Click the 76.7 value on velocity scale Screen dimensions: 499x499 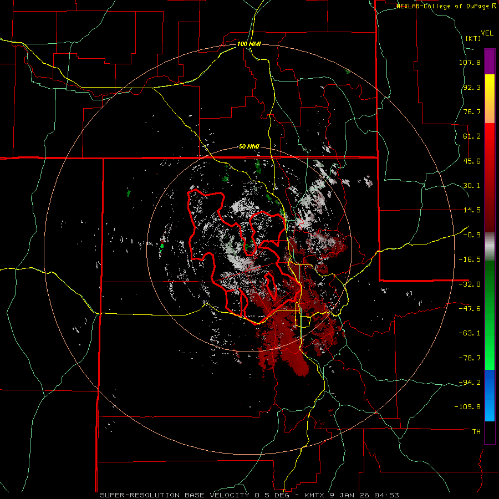[x=472, y=111]
